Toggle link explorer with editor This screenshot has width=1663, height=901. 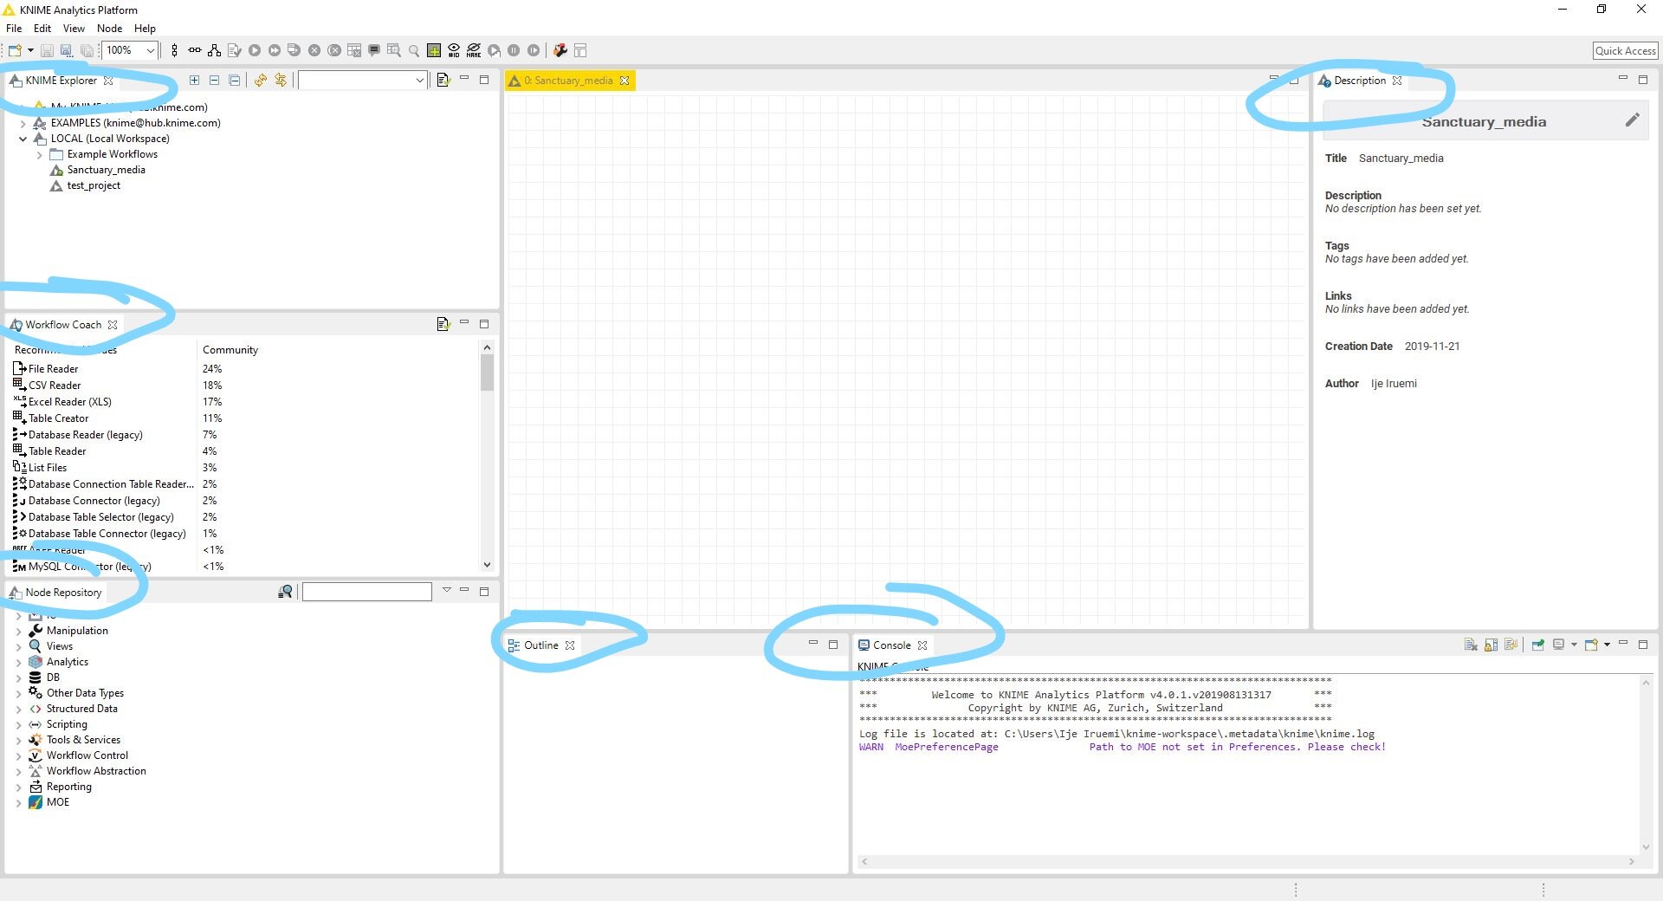pos(281,80)
